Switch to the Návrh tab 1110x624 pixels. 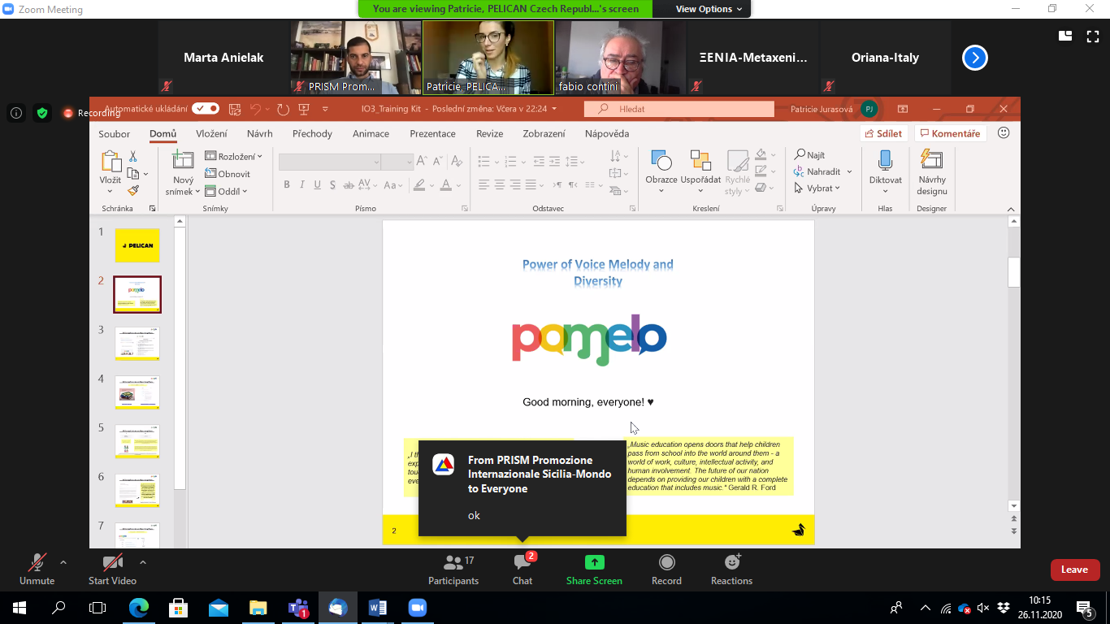(x=260, y=133)
